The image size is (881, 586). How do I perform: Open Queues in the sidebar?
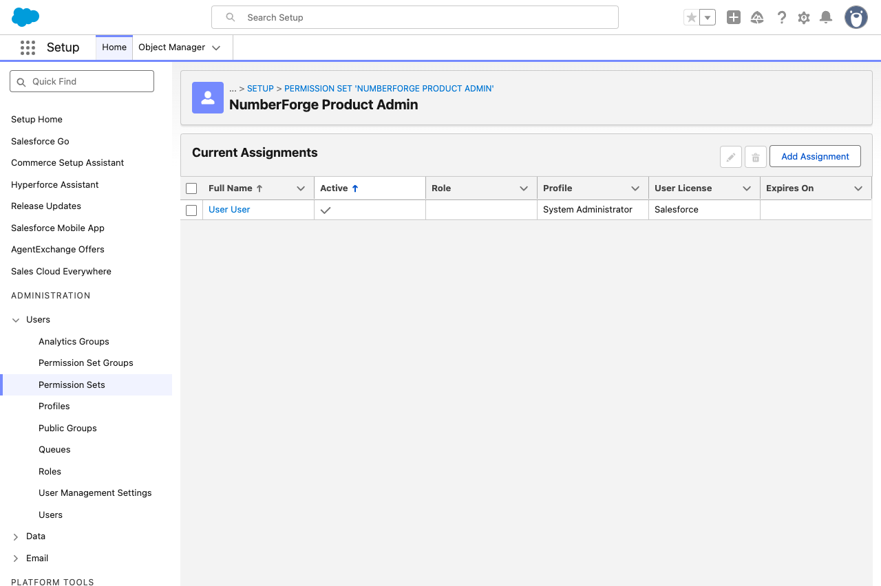(x=54, y=450)
